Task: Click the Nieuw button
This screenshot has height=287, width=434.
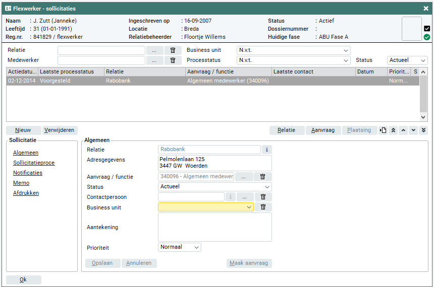Action: tap(23, 130)
